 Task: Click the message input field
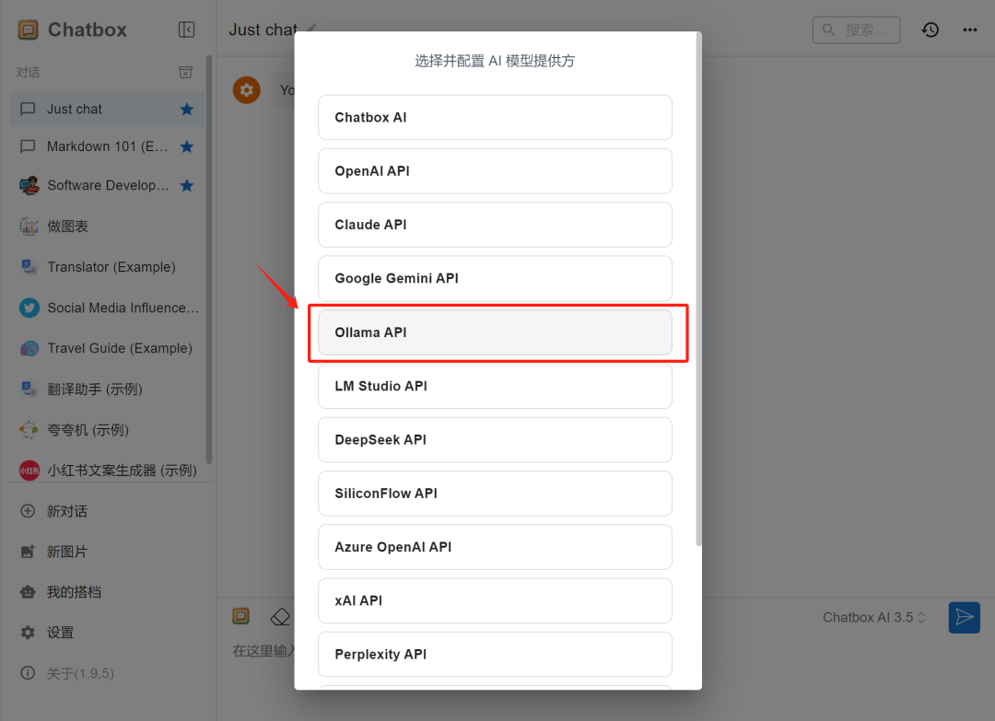click(x=263, y=651)
